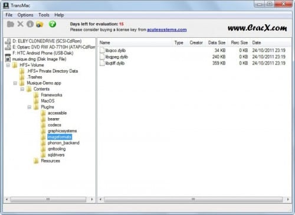
Task: Click the file list horizontal scrollbar thumb
Action: click(x=194, y=200)
